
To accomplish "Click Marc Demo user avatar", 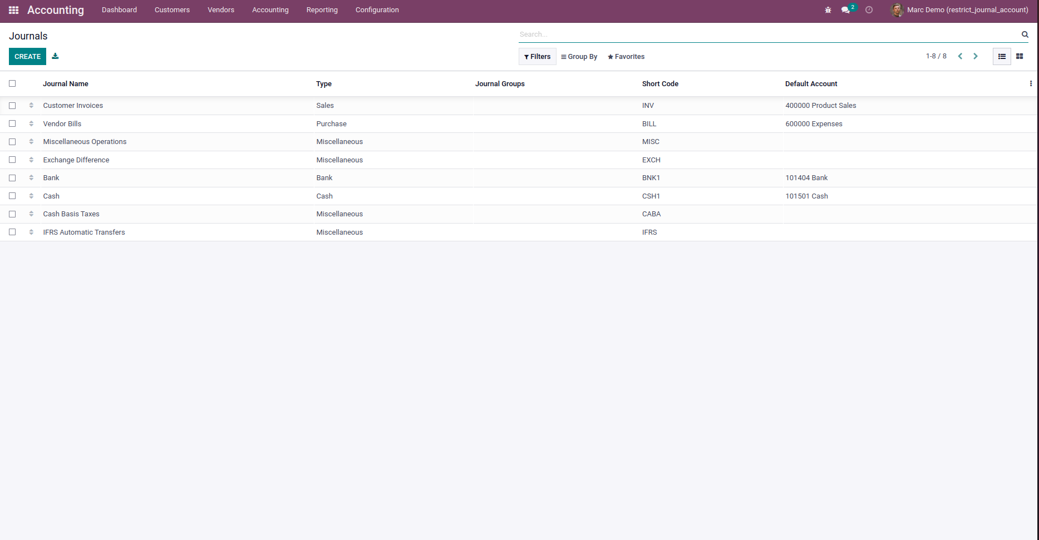I will point(897,10).
